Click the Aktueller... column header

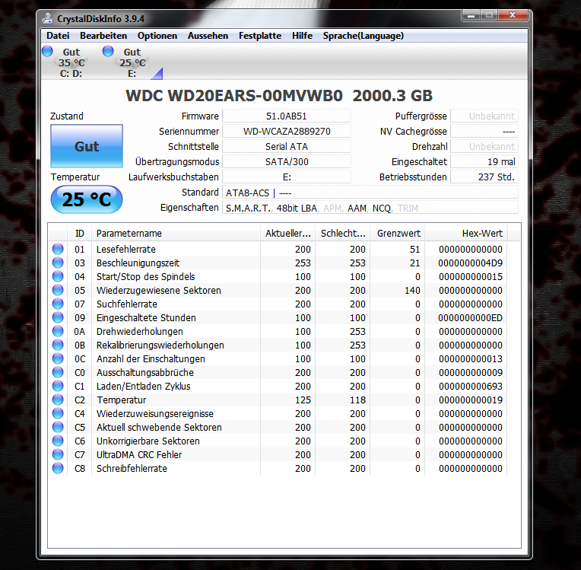click(x=288, y=234)
